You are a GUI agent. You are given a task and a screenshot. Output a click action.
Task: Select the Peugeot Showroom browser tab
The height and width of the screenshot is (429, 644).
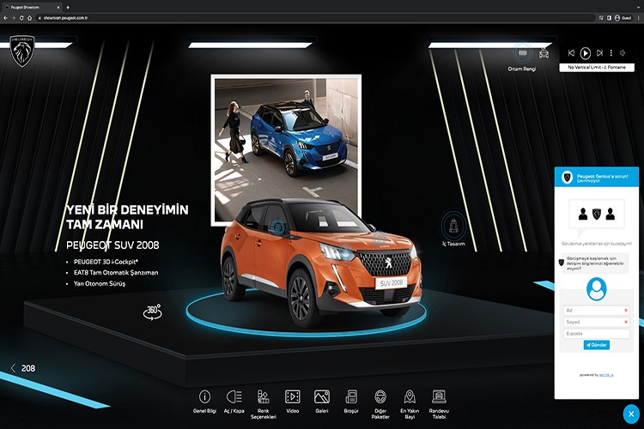[x=32, y=7]
